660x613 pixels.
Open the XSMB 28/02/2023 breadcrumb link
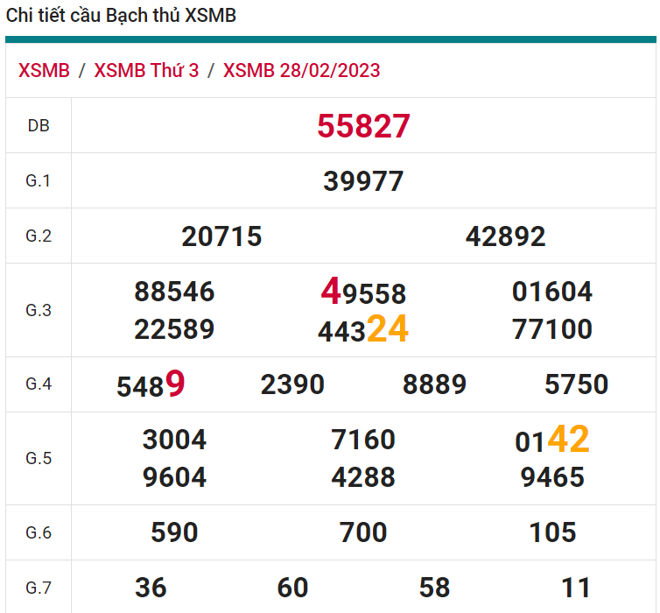(x=301, y=71)
